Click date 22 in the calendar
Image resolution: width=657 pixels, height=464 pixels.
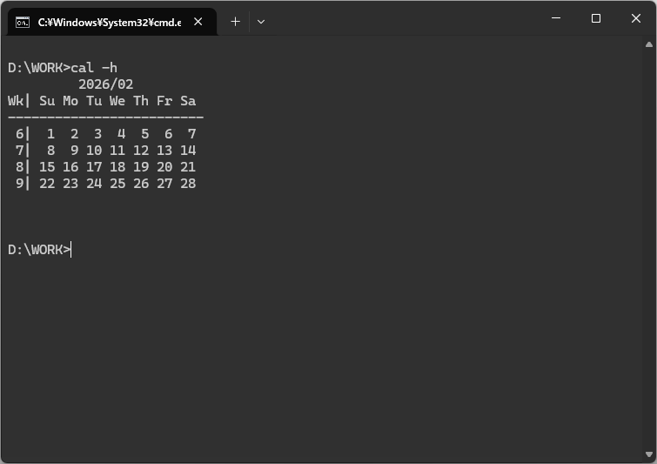pos(47,183)
